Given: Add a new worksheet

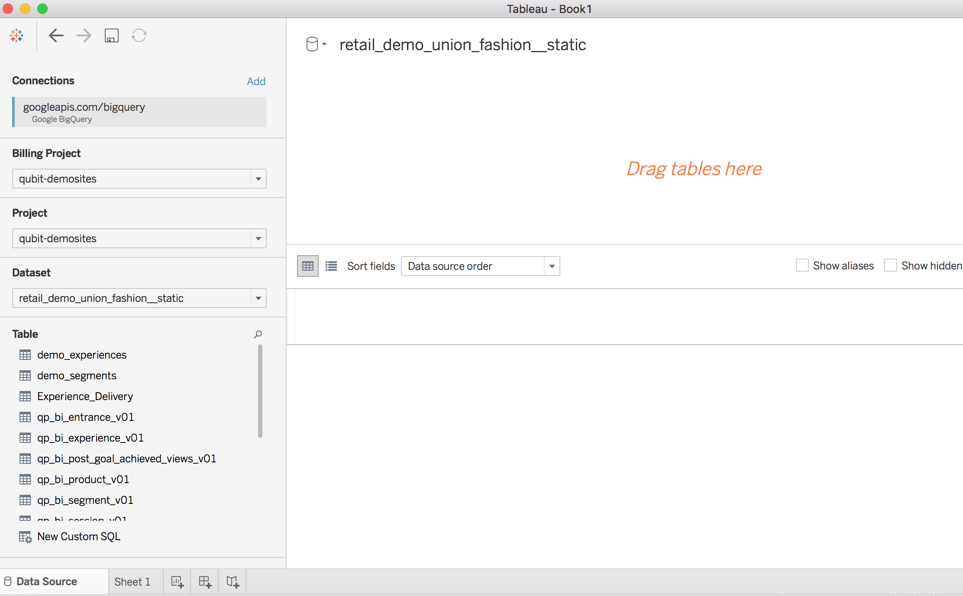Looking at the screenshot, I should 177,582.
